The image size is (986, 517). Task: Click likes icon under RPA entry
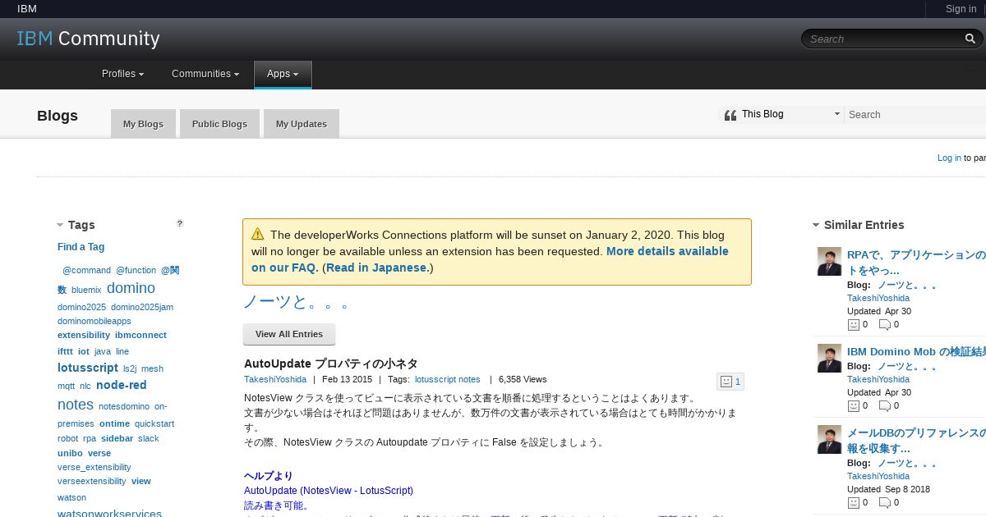click(853, 324)
